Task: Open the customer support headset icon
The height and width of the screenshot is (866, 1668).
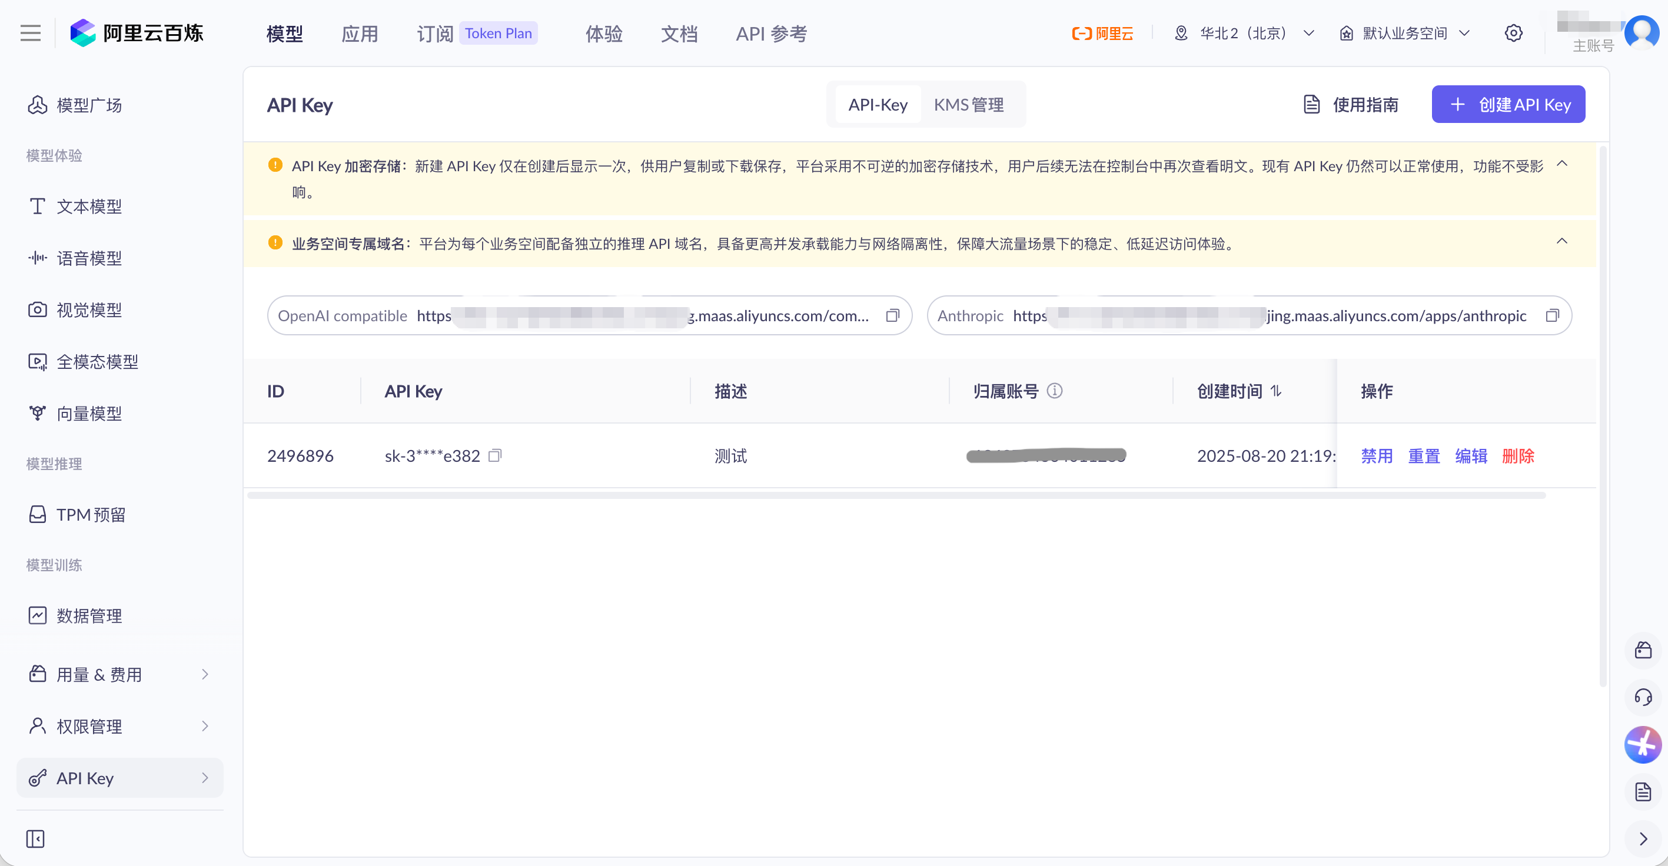Action: click(1643, 697)
